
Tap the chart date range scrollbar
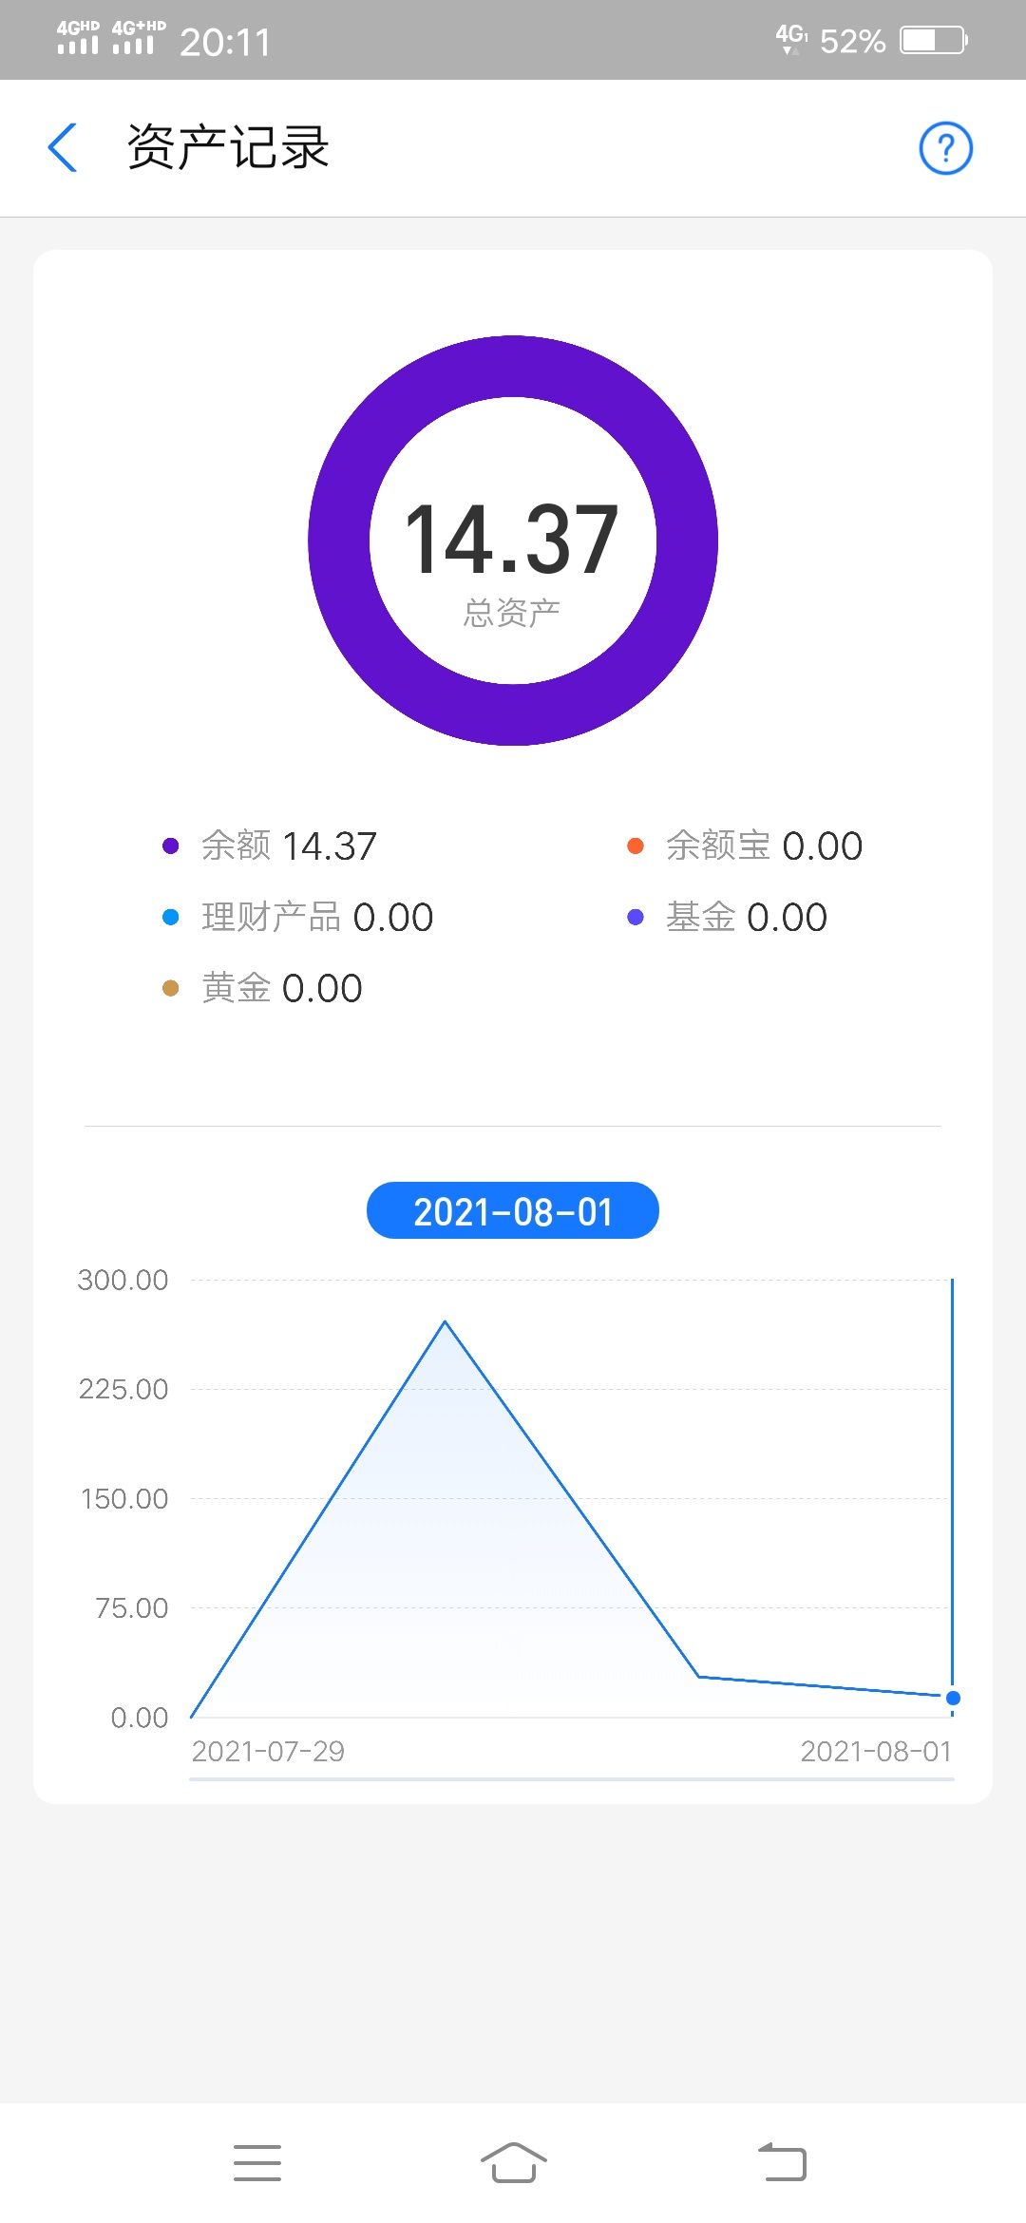(x=572, y=1779)
